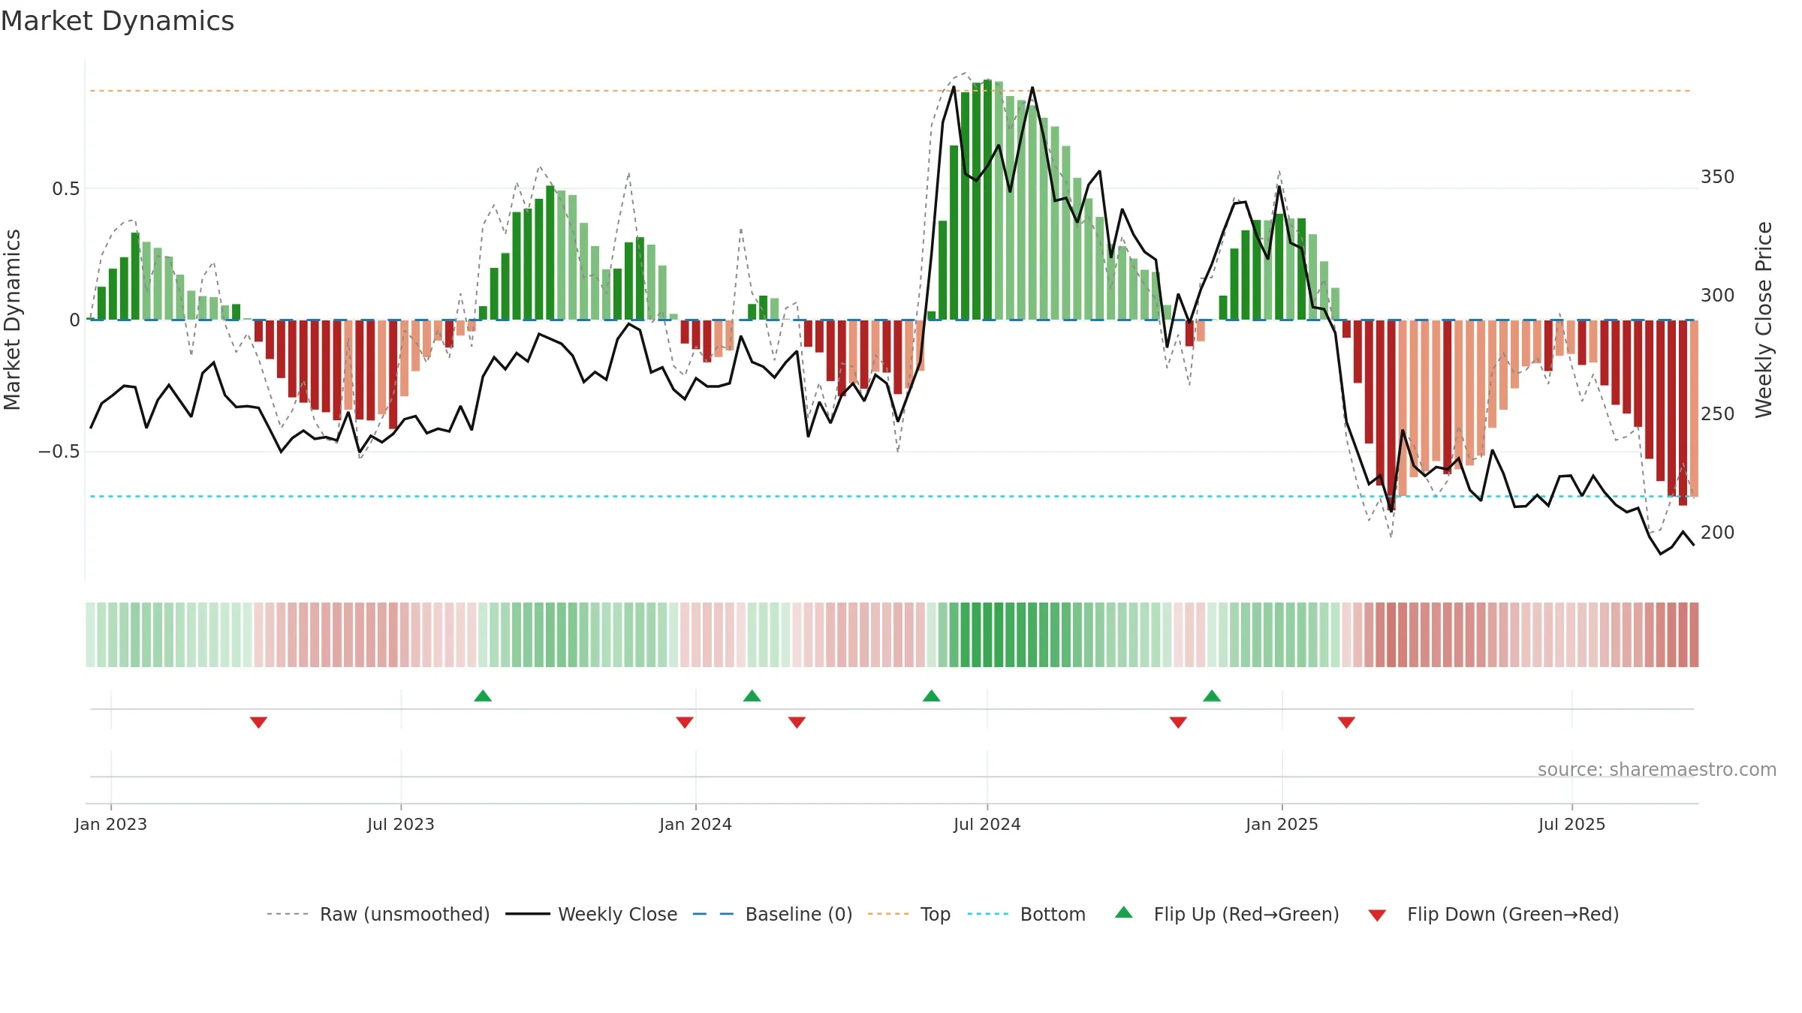1802x1013 pixels.
Task: Toggle the Top legend entry
Action: click(x=909, y=914)
